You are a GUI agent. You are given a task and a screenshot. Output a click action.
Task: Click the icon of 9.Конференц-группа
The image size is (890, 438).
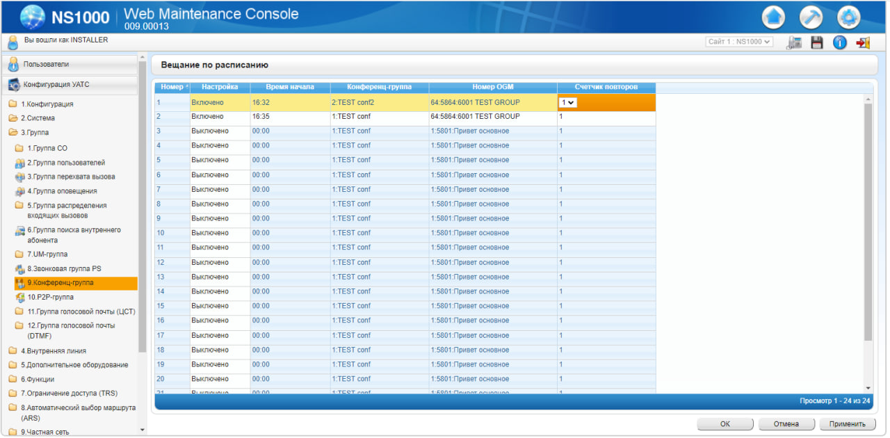coord(19,283)
